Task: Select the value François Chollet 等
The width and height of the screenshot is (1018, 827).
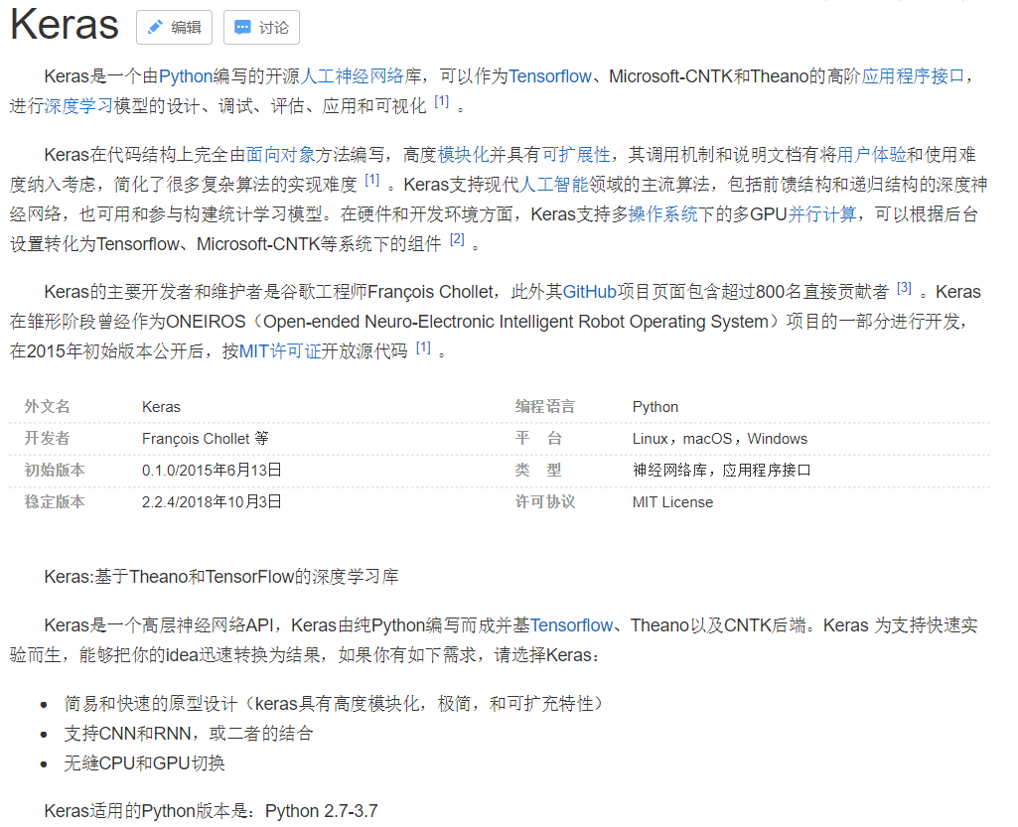Action: 206,439
